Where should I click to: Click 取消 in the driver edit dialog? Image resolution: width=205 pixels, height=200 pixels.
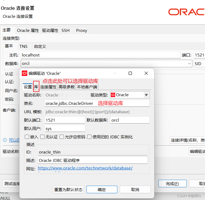coord(135,189)
